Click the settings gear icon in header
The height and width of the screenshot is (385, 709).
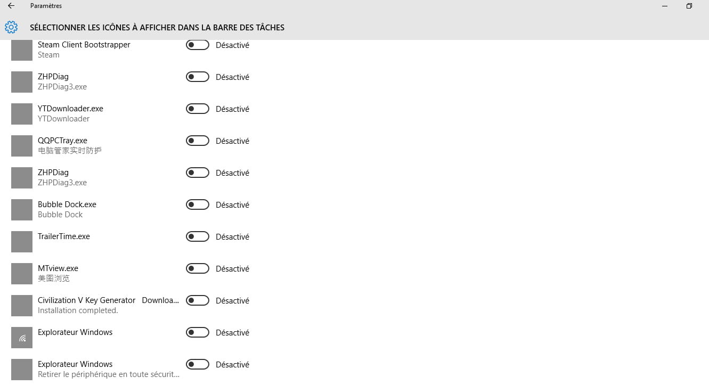pos(11,27)
